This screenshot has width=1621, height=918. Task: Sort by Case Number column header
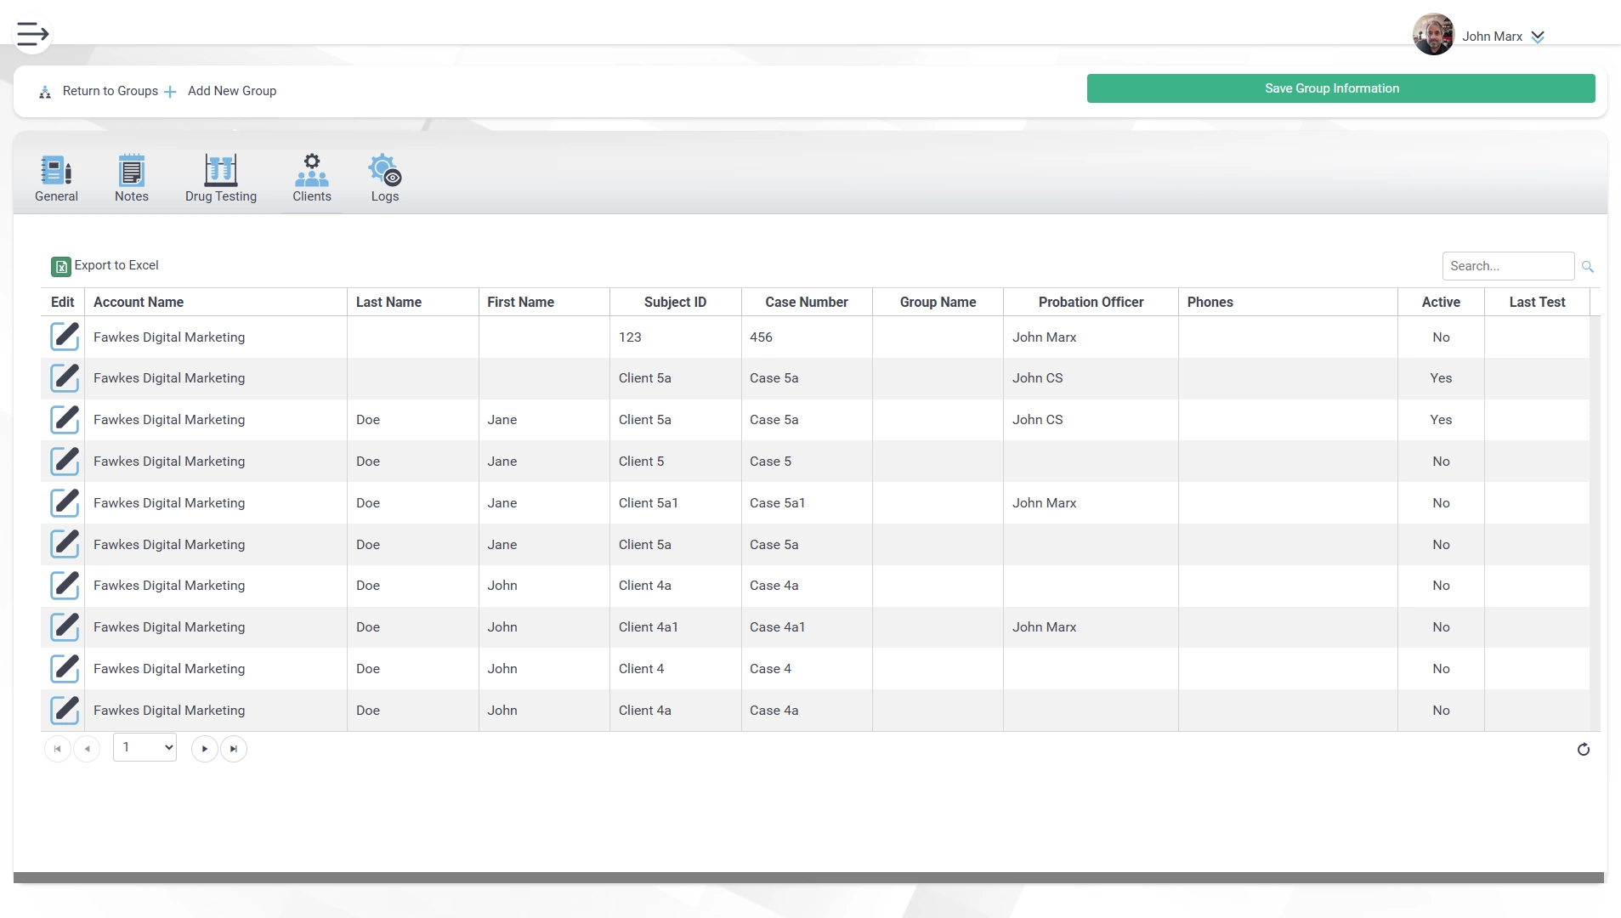pyautogui.click(x=807, y=302)
